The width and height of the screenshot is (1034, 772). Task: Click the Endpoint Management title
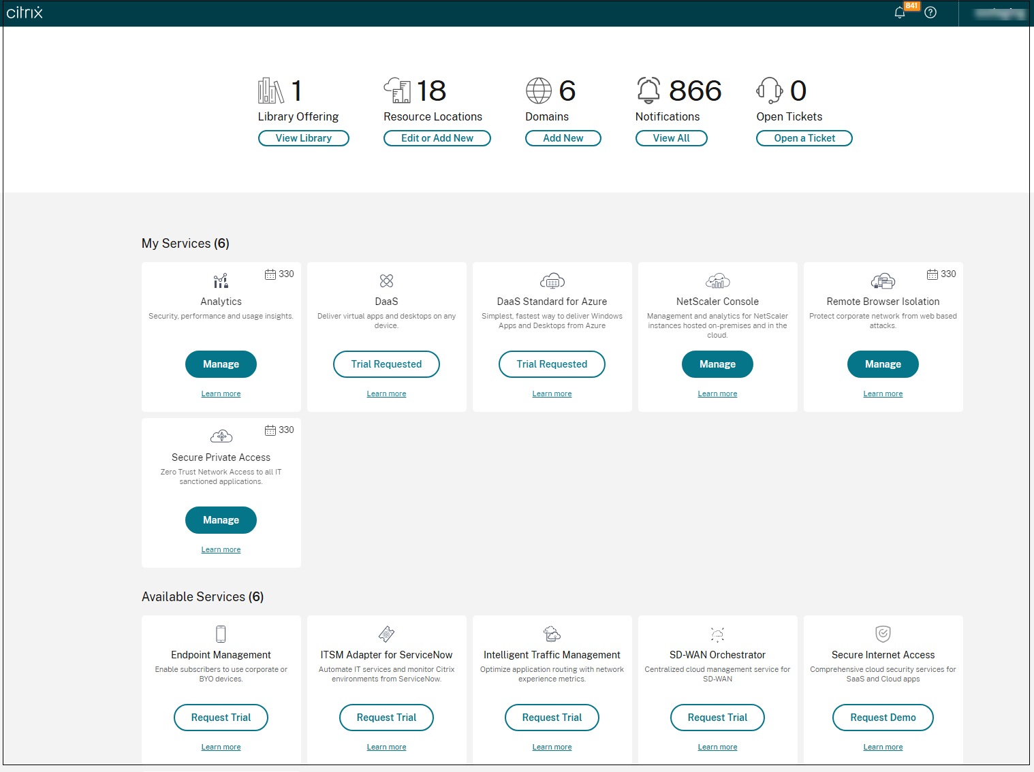221,655
